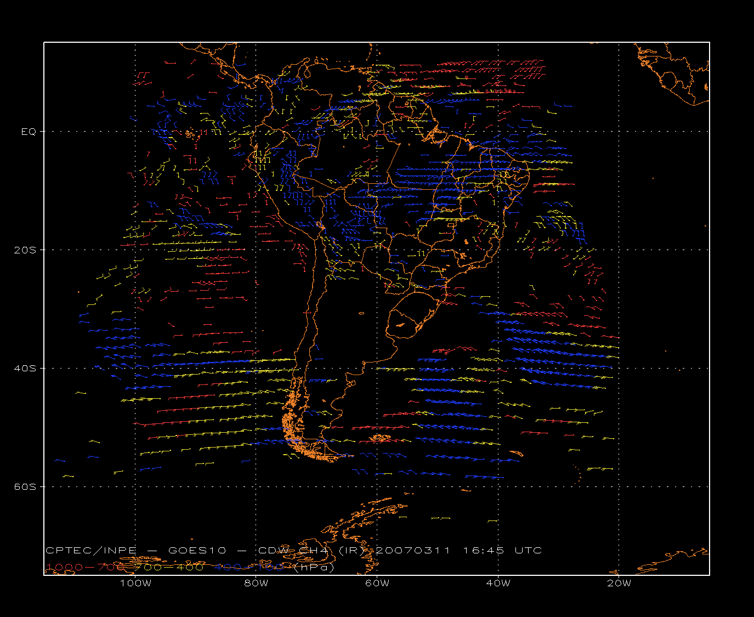
Task: Click the 40S latitude label
Action: pos(25,369)
